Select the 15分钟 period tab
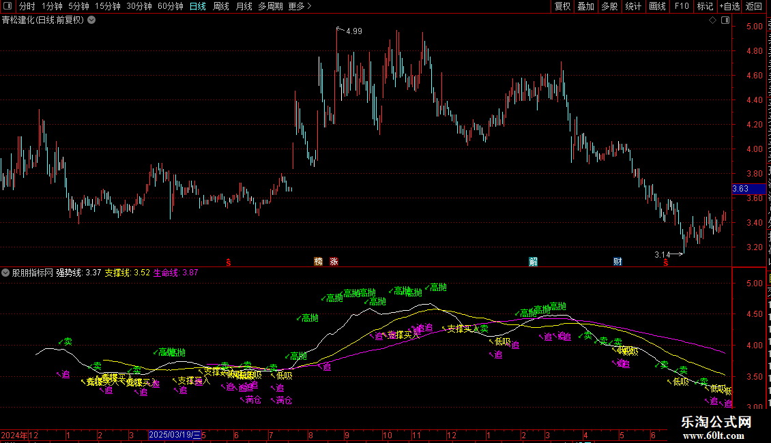 click(108, 6)
